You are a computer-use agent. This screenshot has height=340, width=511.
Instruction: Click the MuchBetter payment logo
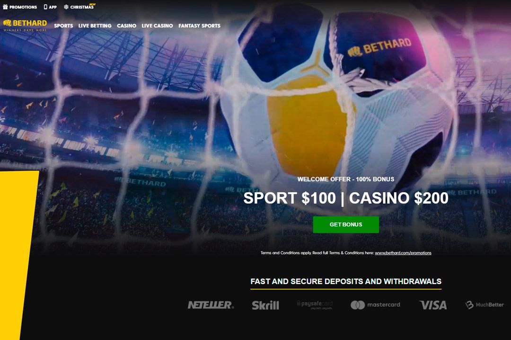pyautogui.click(x=485, y=305)
